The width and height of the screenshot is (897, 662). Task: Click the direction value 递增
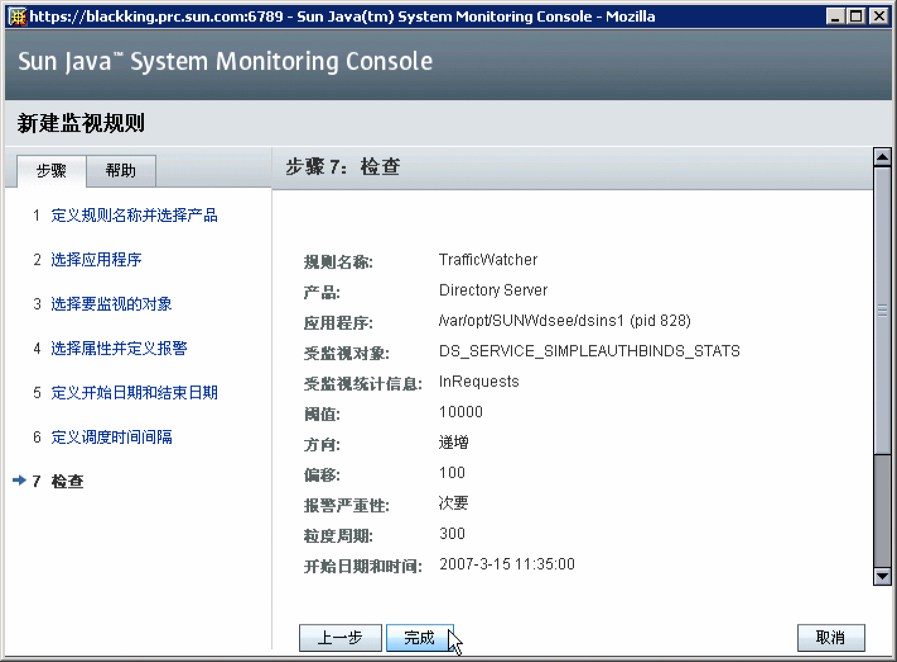pyautogui.click(x=454, y=443)
